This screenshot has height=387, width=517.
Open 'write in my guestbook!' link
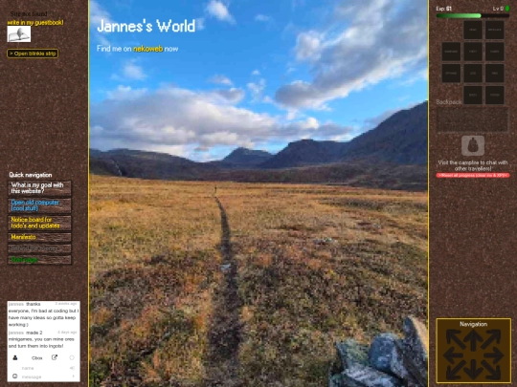(x=35, y=22)
